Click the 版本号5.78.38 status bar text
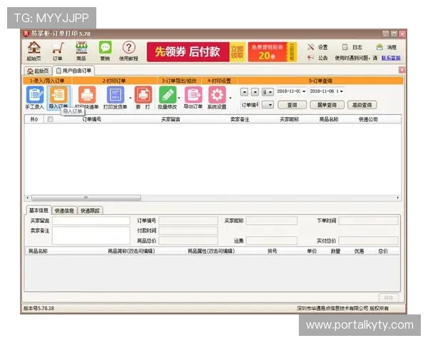 39,308
